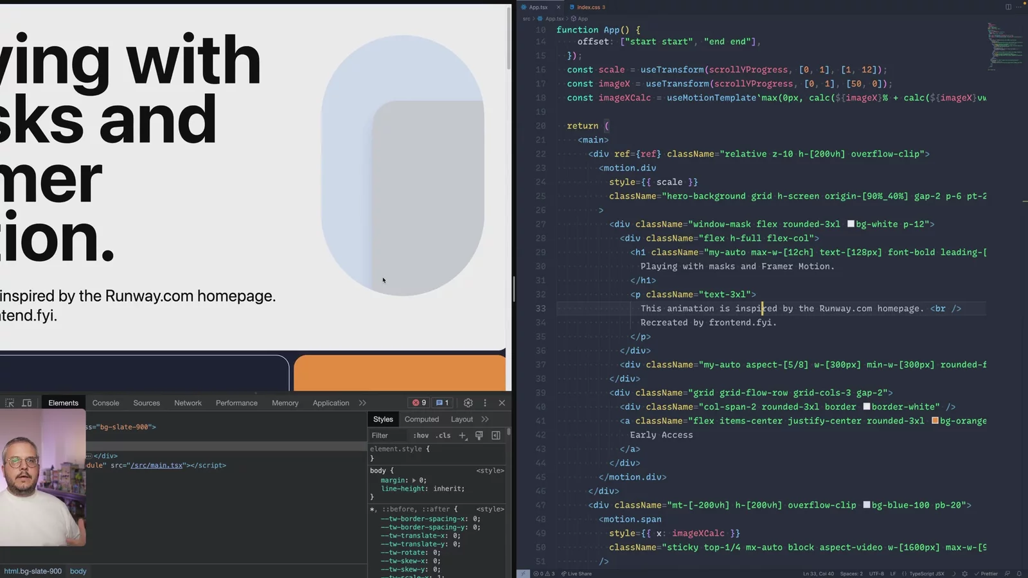1028x578 pixels.
Task: Click the bg-orange color swatch in code
Action: point(935,421)
